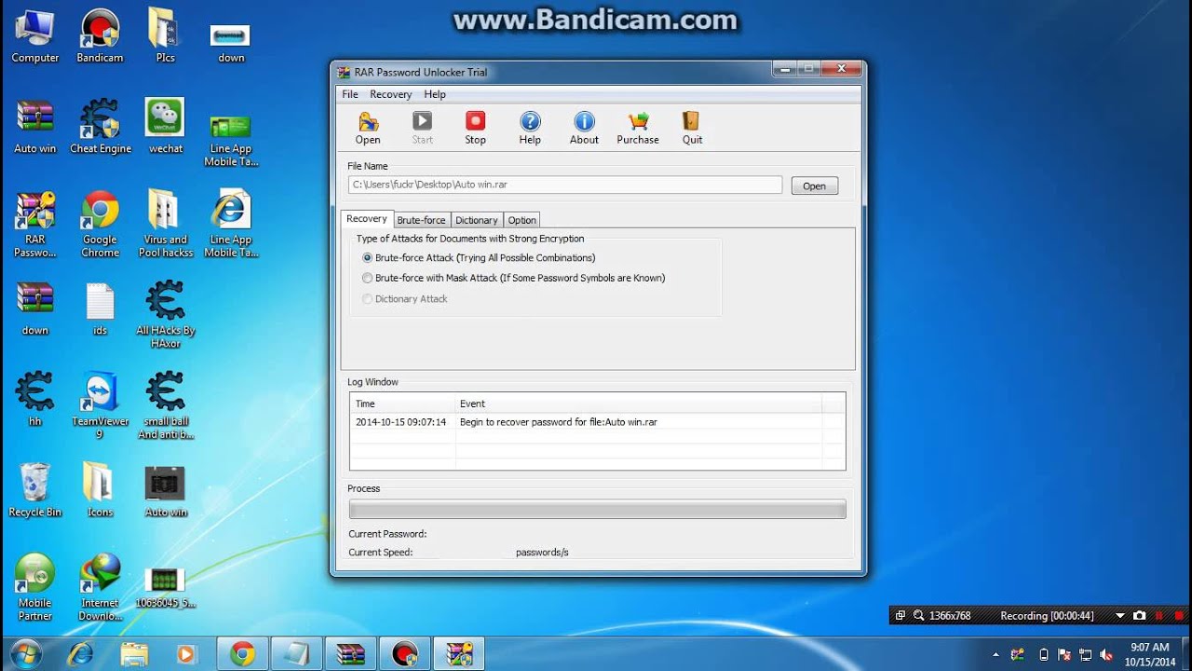Stop the password recovery

[475, 128]
